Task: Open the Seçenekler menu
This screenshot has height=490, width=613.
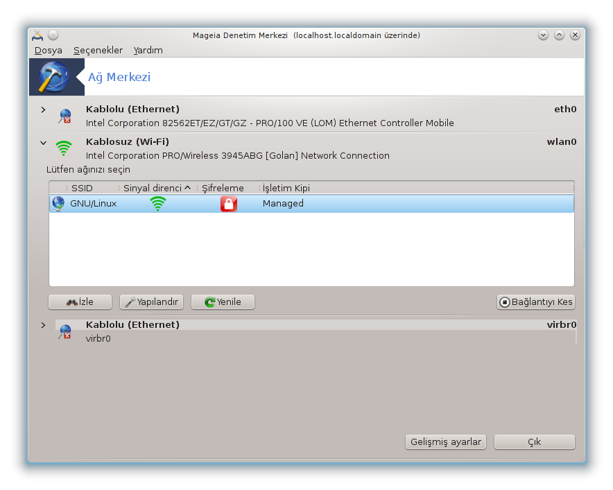Action: (x=98, y=51)
